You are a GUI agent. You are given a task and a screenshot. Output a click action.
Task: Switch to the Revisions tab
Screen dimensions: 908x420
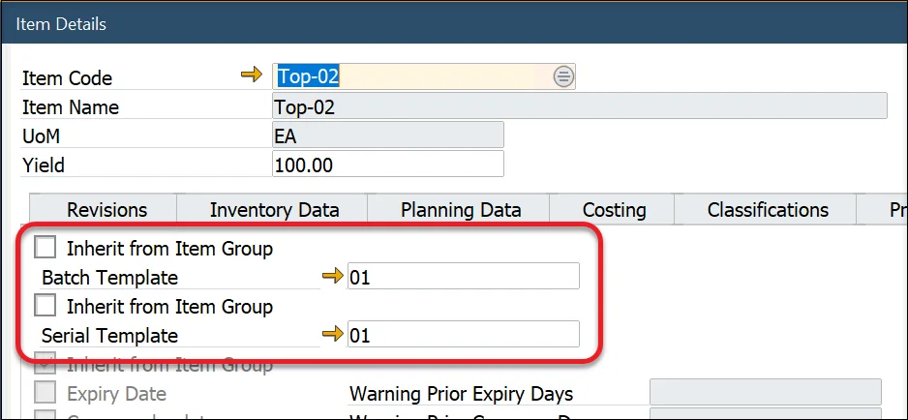106,209
